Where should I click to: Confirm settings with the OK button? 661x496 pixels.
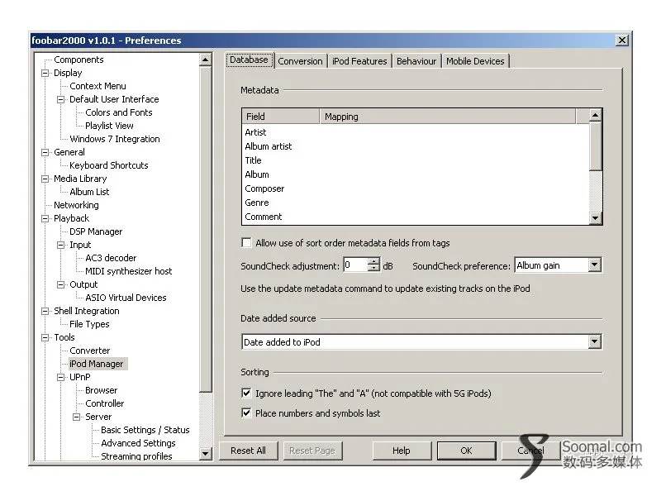[x=466, y=451]
